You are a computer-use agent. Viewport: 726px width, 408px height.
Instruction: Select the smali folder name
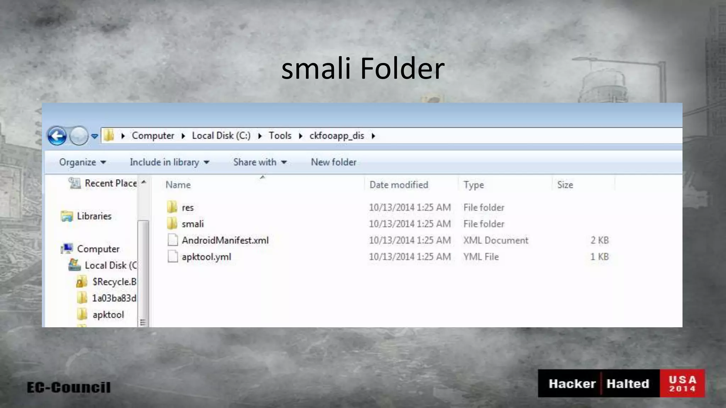click(x=193, y=224)
